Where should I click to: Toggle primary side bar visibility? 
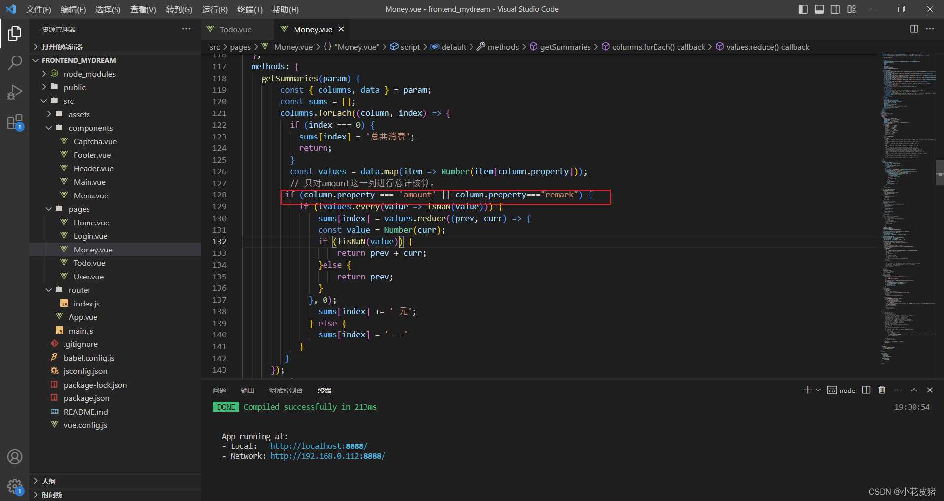pyautogui.click(x=803, y=9)
